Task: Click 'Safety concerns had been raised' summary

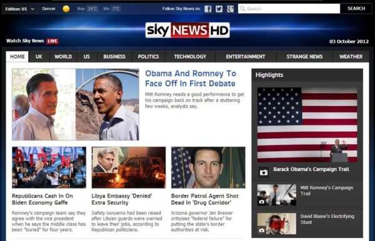Action: [x=127, y=221]
